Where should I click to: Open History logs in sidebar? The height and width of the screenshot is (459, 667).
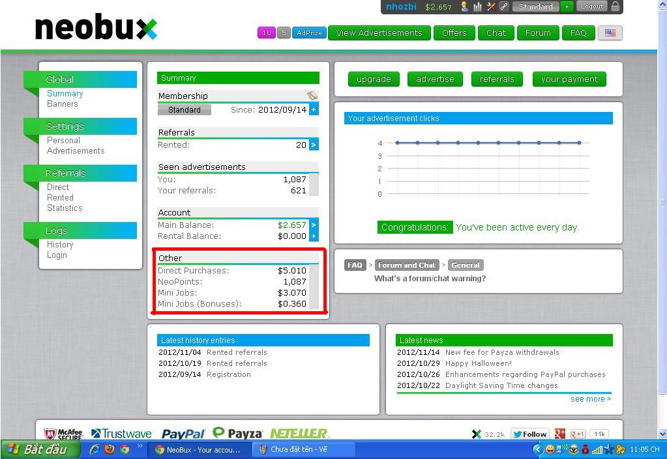60,245
